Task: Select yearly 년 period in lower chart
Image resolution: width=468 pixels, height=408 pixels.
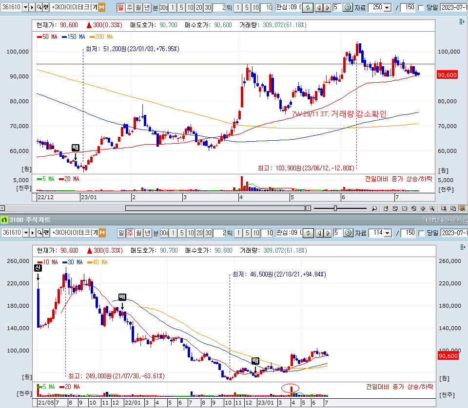Action: [x=147, y=233]
